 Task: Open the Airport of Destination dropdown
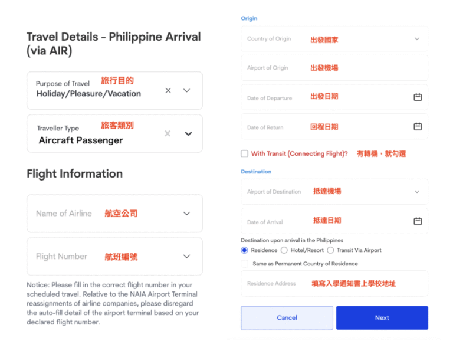[417, 192]
